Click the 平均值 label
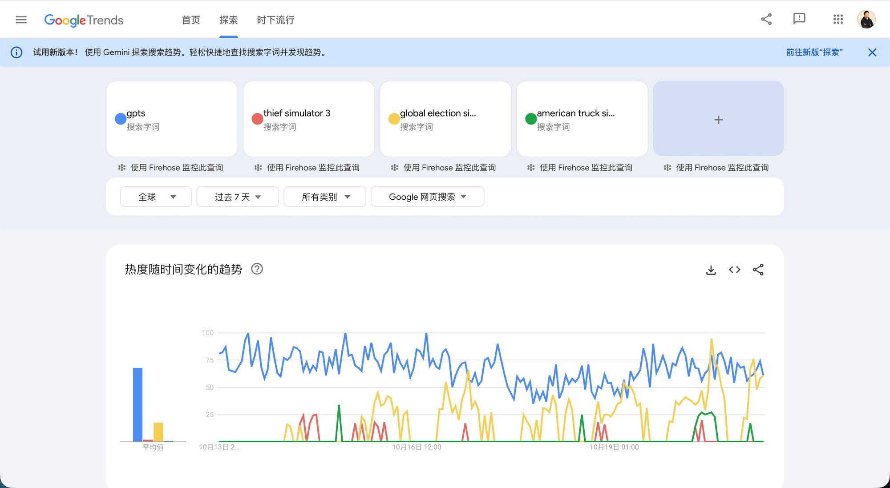 (x=153, y=447)
